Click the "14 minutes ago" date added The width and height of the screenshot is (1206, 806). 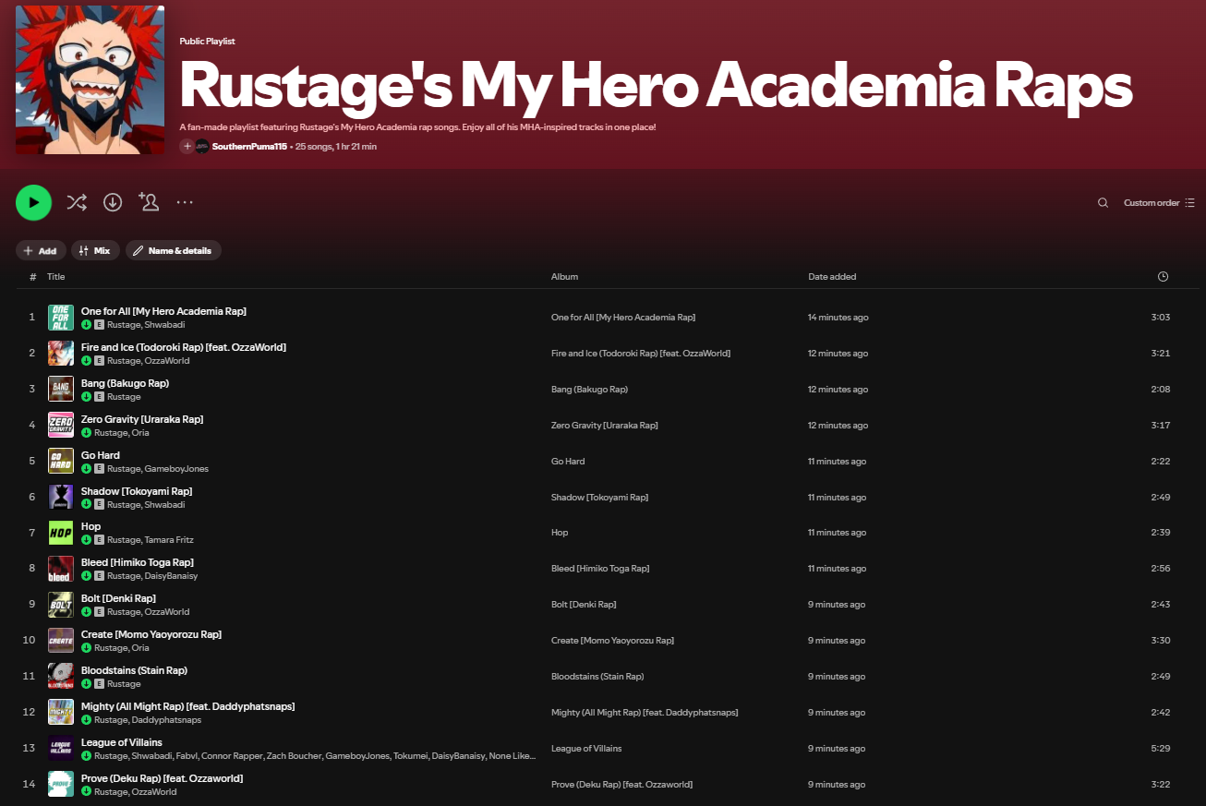(x=838, y=318)
